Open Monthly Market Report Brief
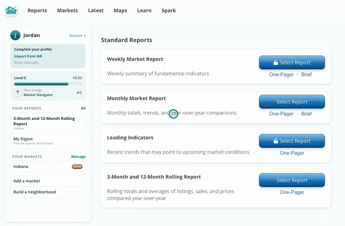Screen dimensions: 345x226 click(x=307, y=113)
